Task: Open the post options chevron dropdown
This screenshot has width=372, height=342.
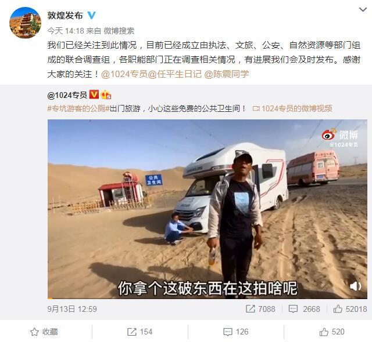Action: [x=363, y=10]
